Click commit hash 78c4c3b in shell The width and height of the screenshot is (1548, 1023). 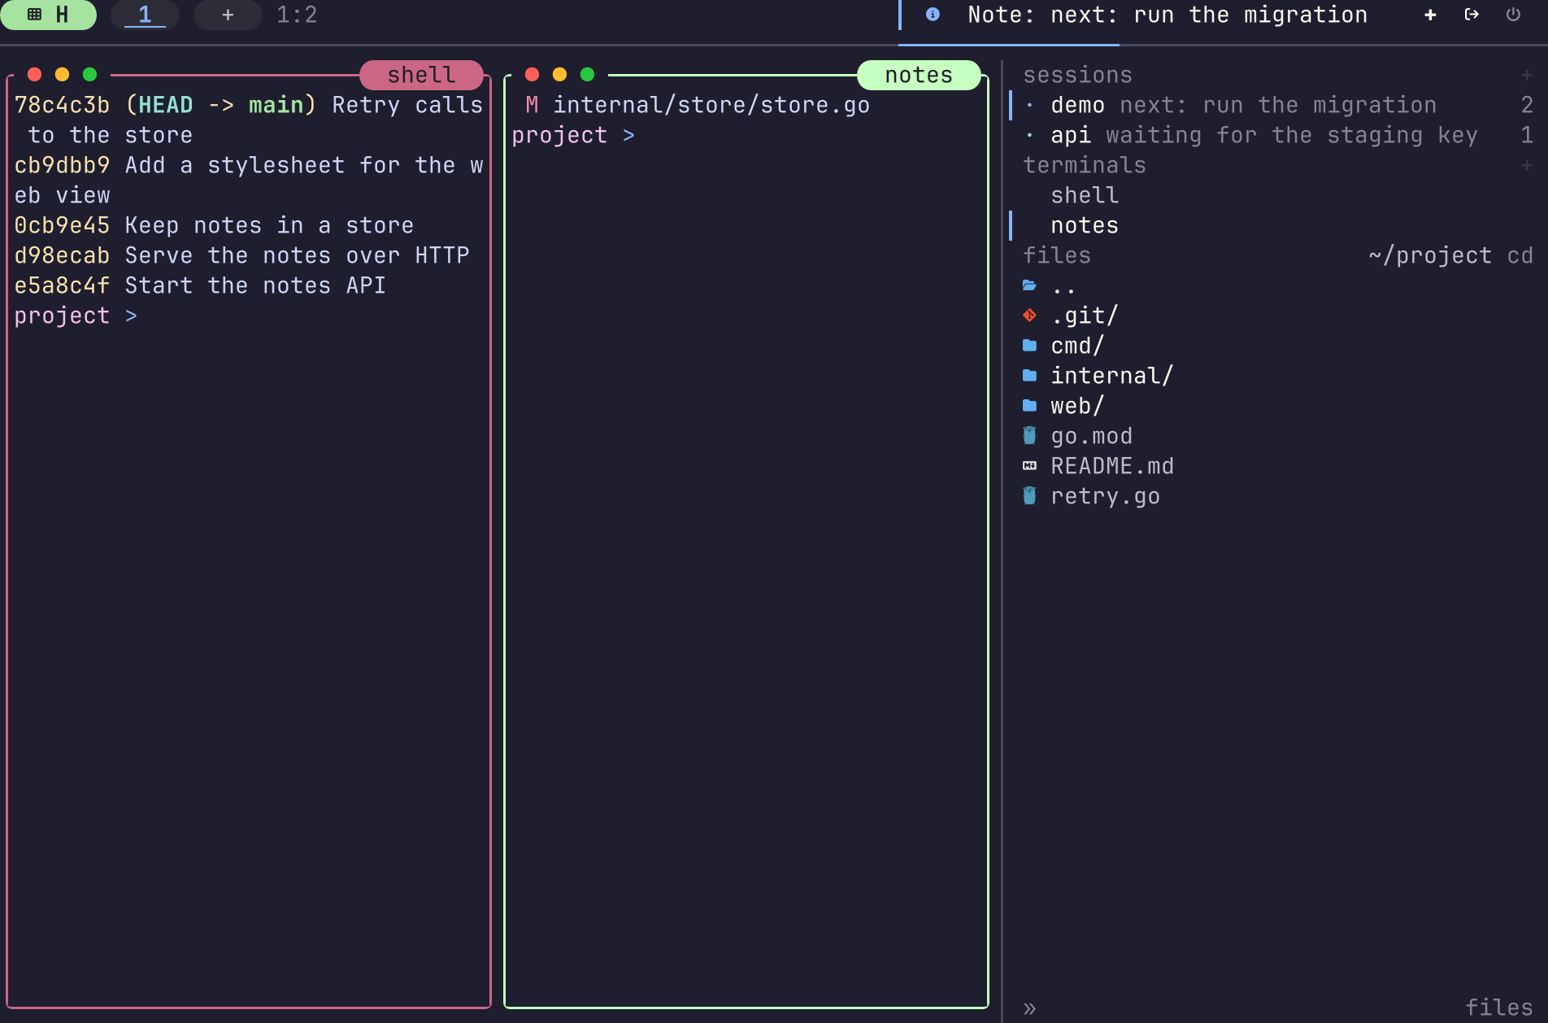point(62,105)
